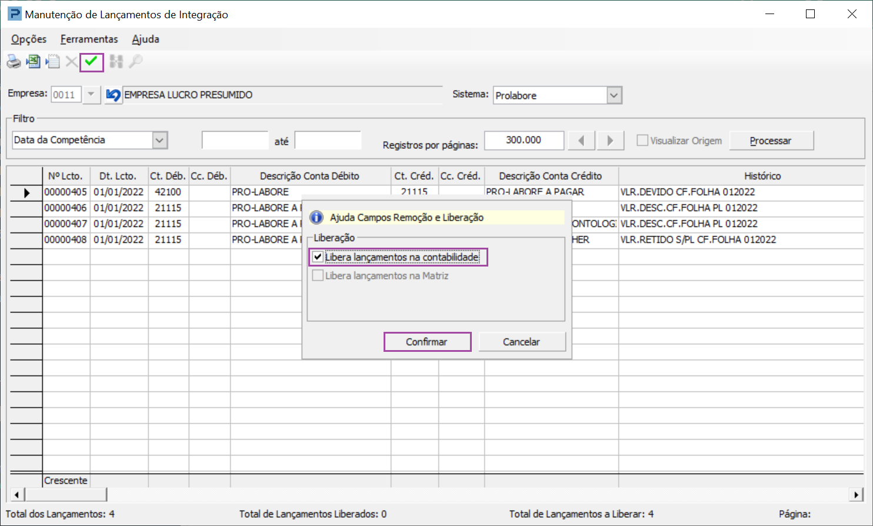Click 'Total de Lançamentos Liberados: 0' status text
The image size is (873, 526).
(x=313, y=514)
